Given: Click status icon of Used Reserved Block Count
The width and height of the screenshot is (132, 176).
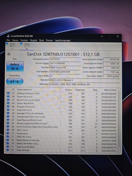Looking at the screenshot, I should (8, 120).
